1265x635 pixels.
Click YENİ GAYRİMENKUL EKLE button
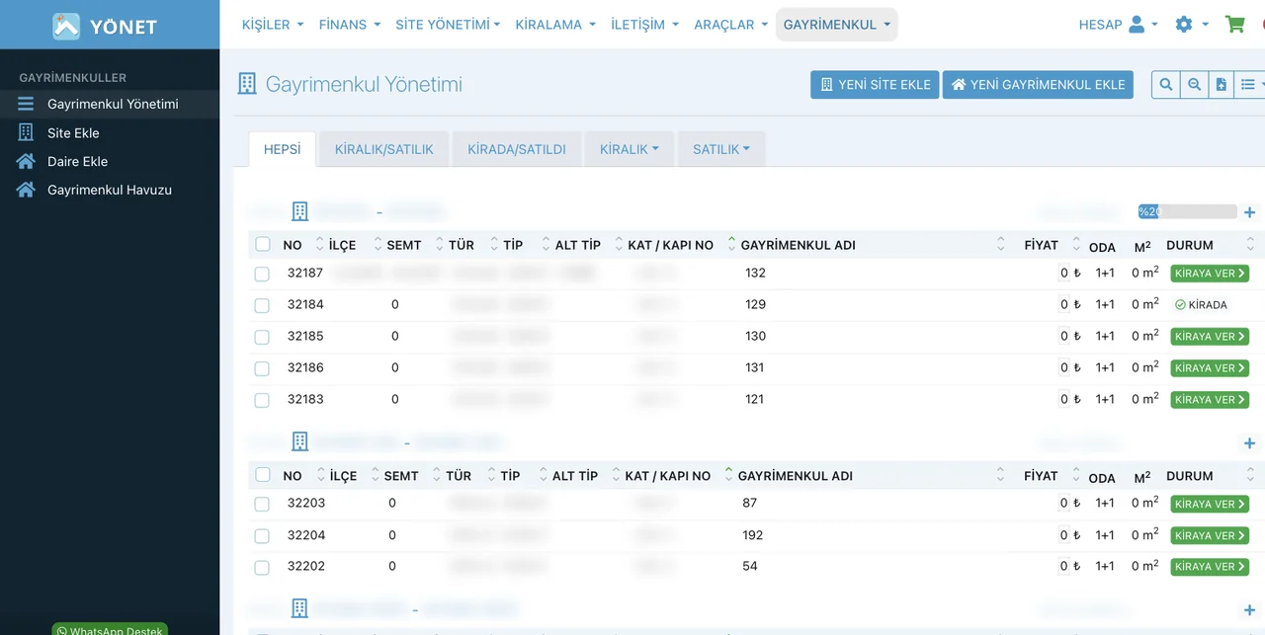[1038, 85]
